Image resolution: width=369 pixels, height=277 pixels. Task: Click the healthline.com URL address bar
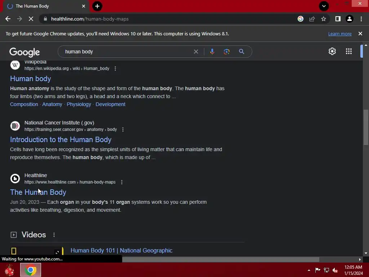[165, 19]
